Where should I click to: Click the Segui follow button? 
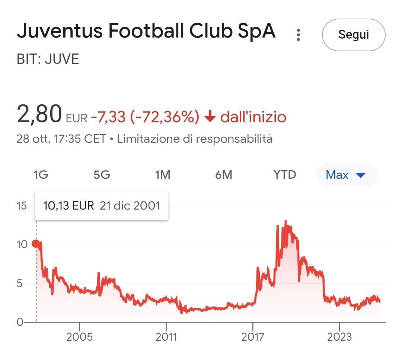[353, 35]
